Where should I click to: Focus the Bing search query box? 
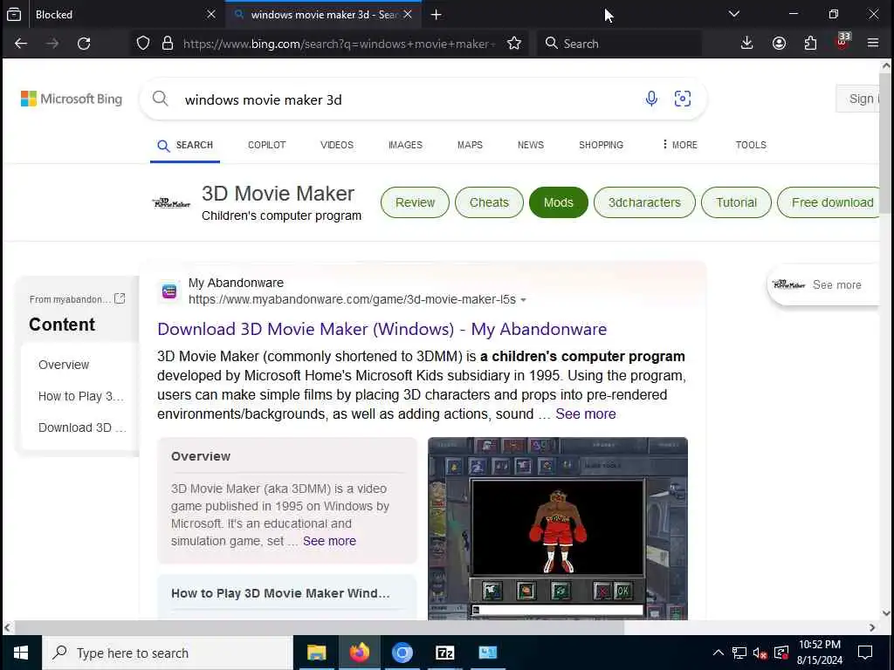tap(405, 99)
